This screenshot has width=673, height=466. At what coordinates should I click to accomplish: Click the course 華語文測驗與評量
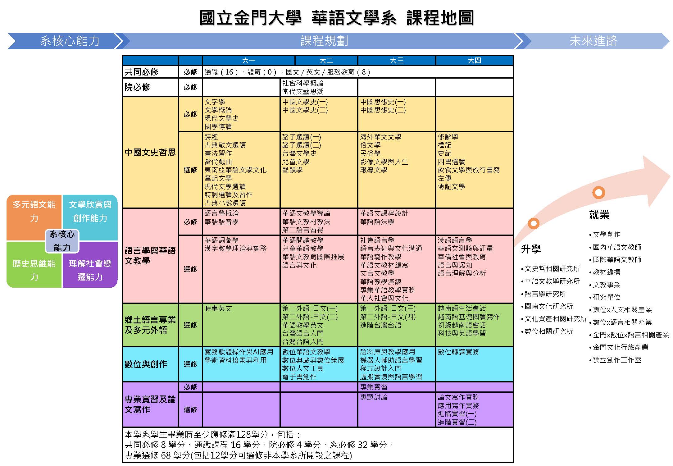[466, 249]
